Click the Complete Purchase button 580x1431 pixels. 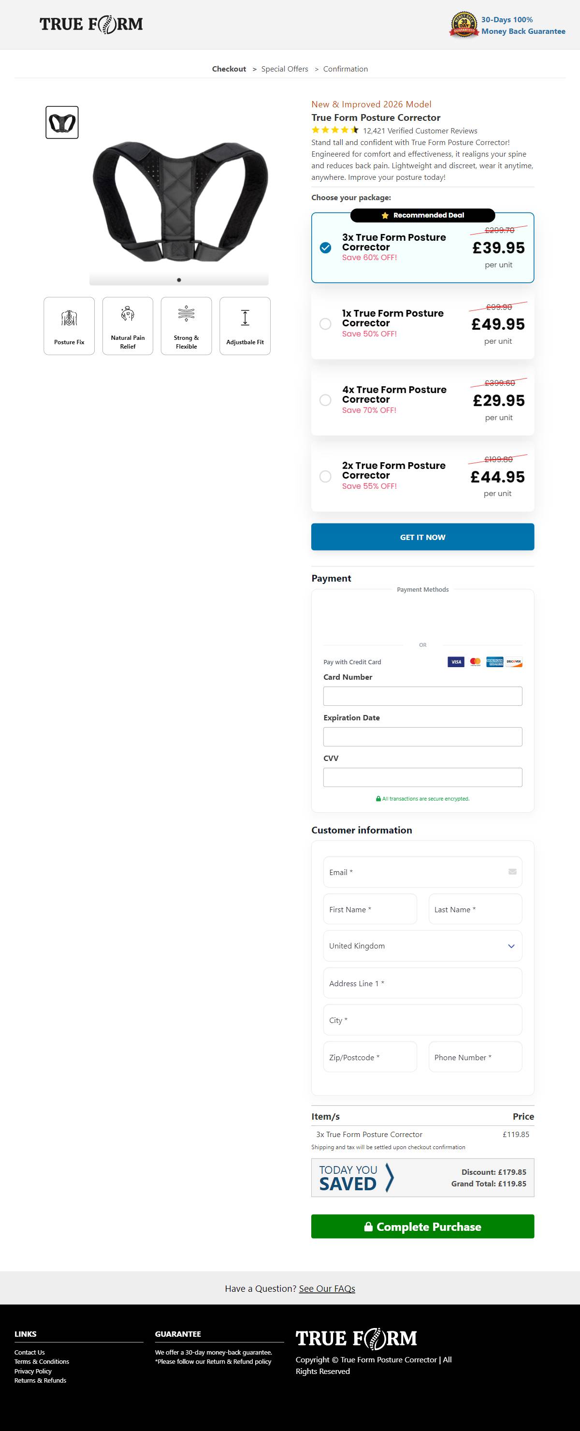pos(422,1226)
